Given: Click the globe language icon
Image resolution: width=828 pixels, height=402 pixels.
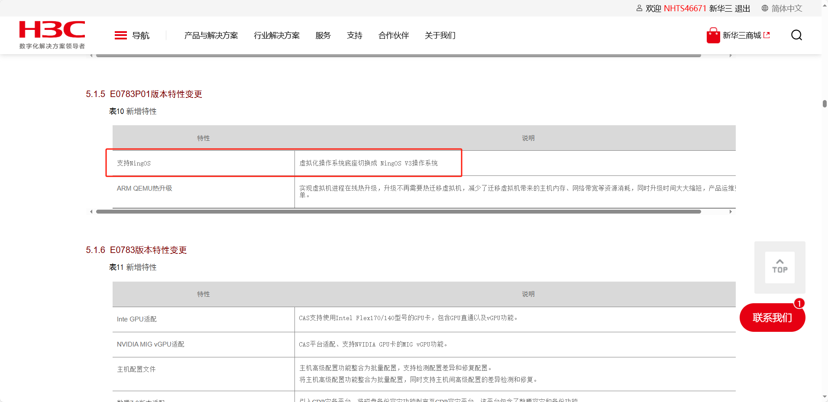Looking at the screenshot, I should pos(765,8).
